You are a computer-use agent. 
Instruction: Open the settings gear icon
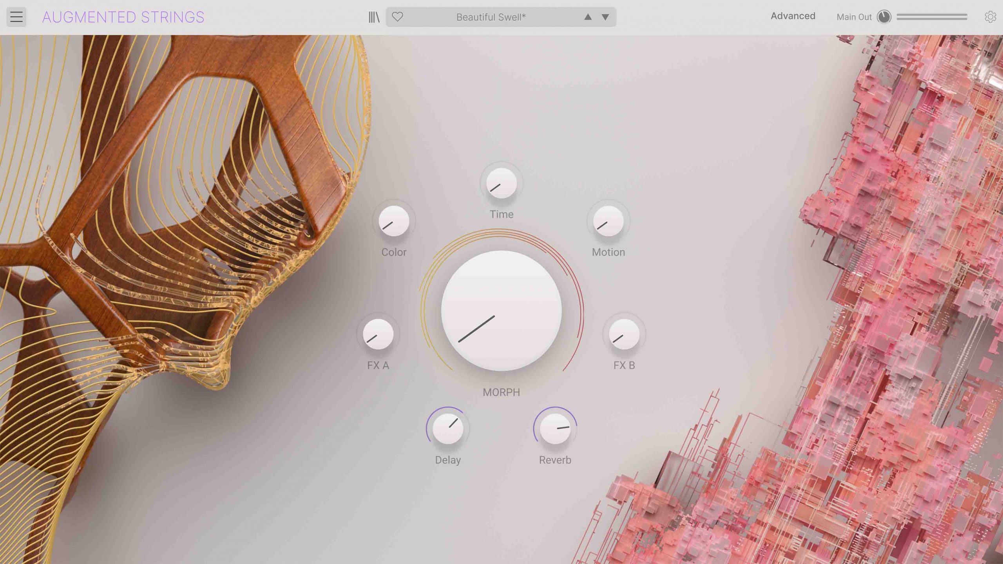coord(990,17)
